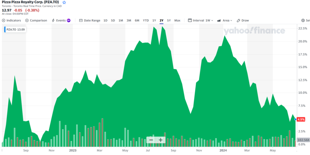
Task: Zoom out with the minus button
Action: [x=151, y=140]
